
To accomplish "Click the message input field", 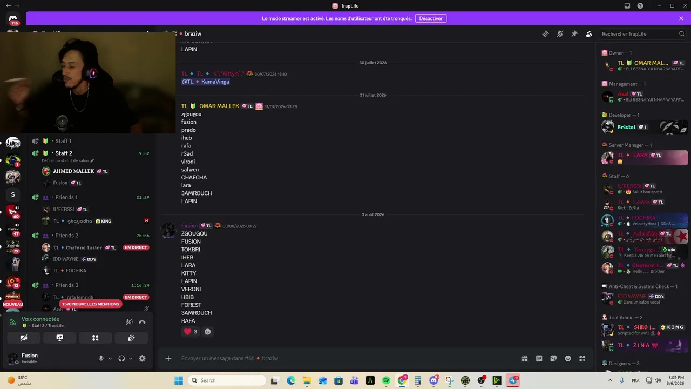I will 345,358.
